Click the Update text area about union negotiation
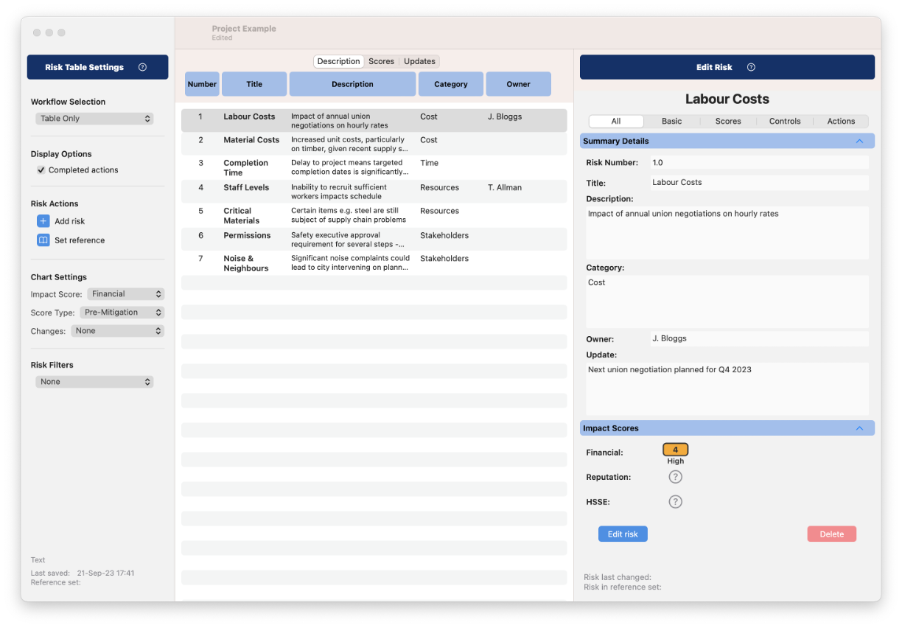The height and width of the screenshot is (628, 902). coord(727,388)
